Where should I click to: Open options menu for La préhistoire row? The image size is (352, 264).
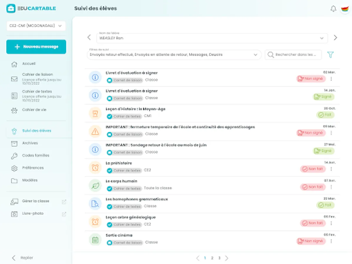(331, 169)
